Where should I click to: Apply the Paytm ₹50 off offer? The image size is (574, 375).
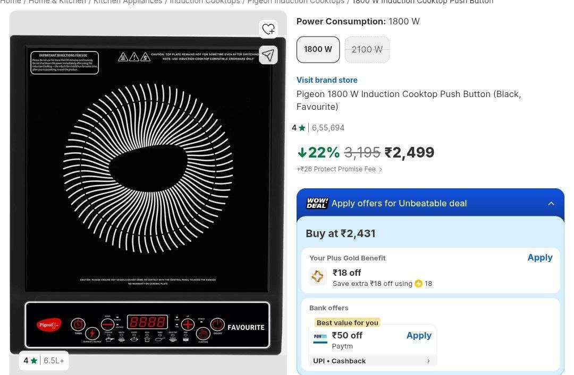click(x=419, y=335)
